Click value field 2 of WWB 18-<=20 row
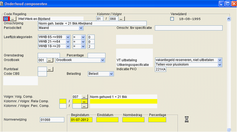 (91, 46)
